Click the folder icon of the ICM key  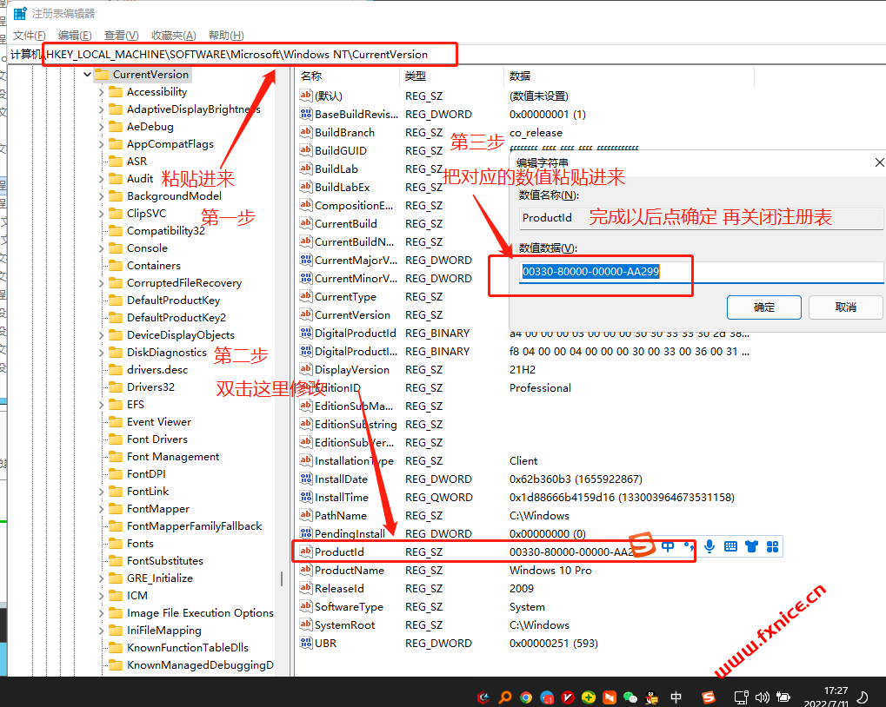[x=116, y=595]
